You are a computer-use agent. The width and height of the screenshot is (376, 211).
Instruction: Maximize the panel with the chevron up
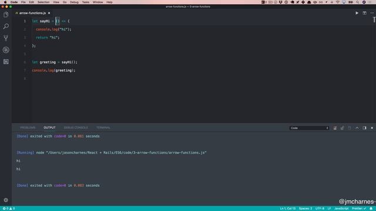tap(357, 128)
